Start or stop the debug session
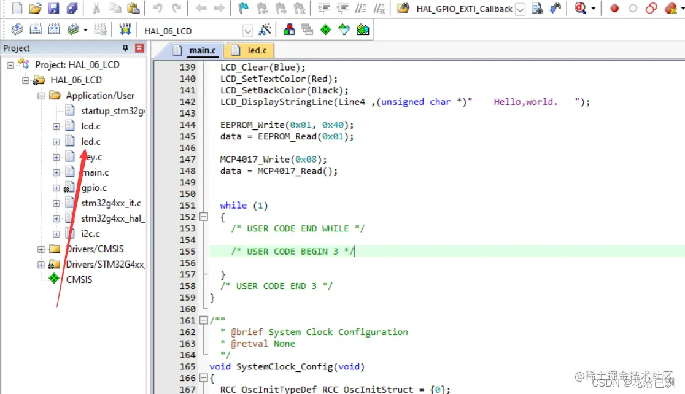Image resolution: width=685 pixels, height=394 pixels. point(580,9)
